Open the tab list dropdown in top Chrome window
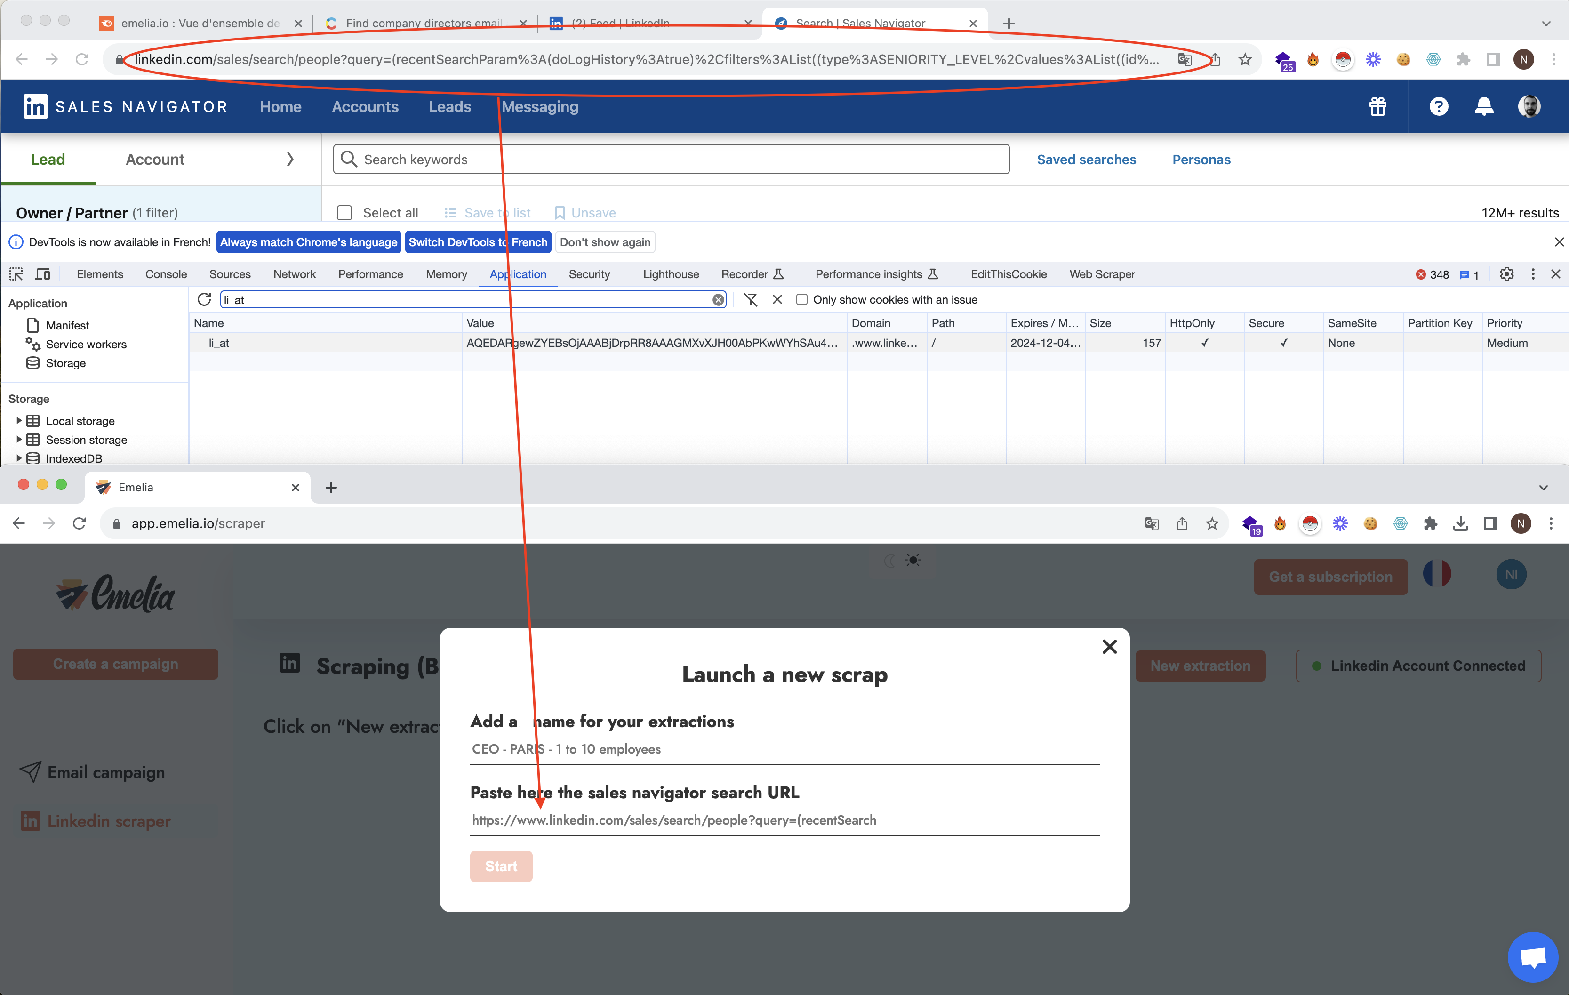This screenshot has width=1569, height=995. tap(1545, 24)
